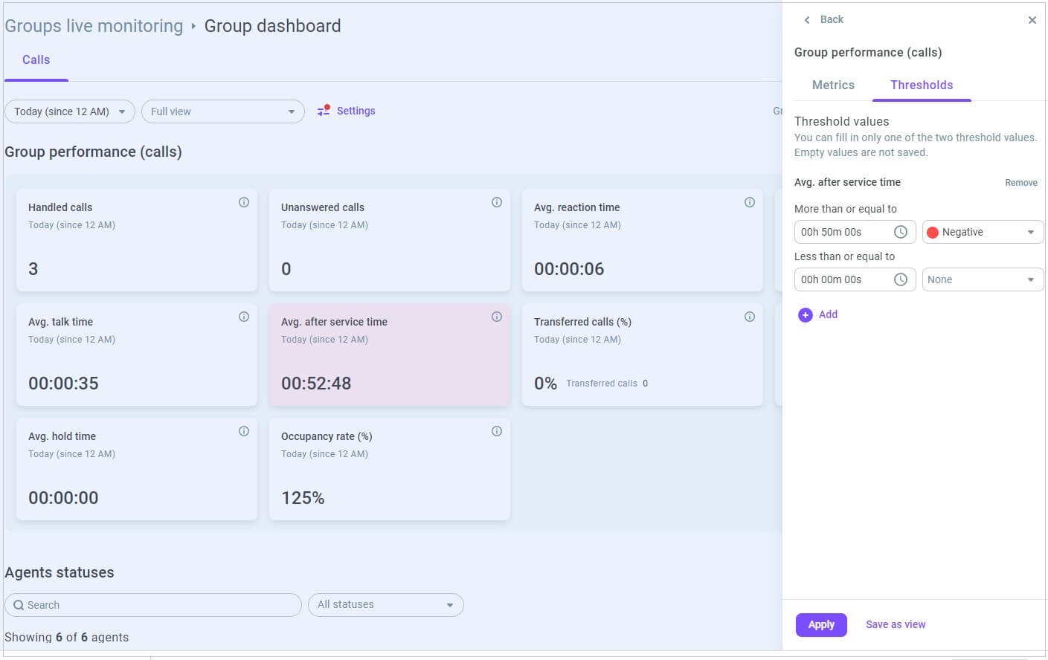Open the None status dropdown

(x=983, y=279)
